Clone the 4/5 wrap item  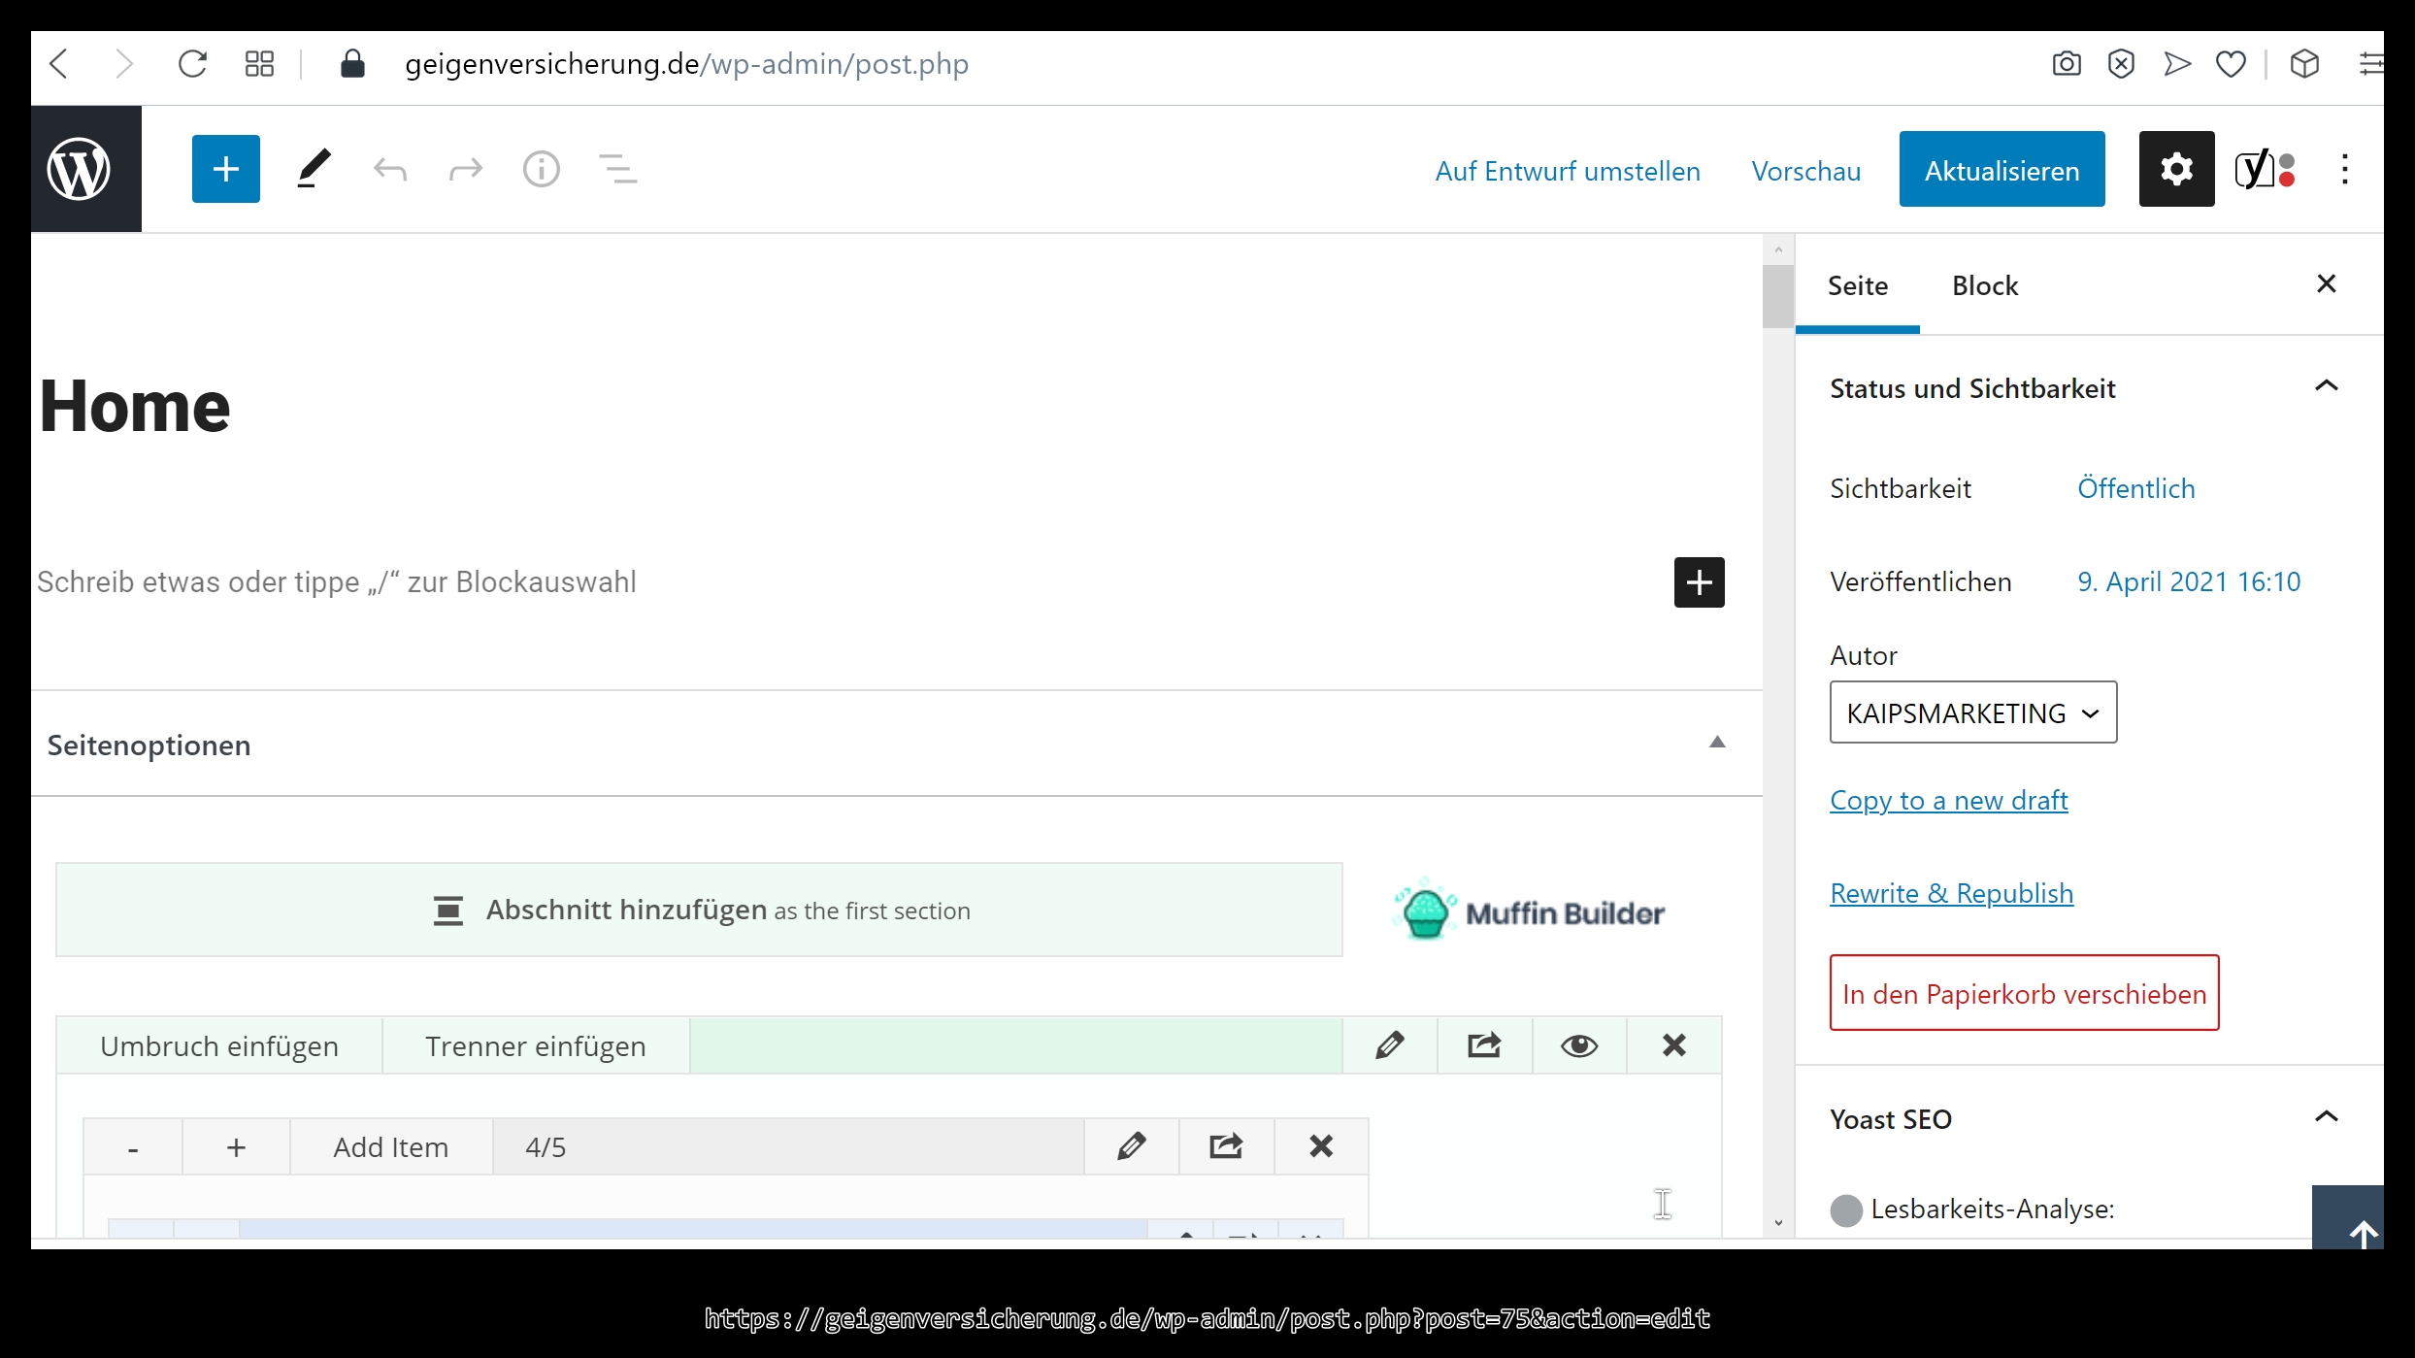click(1227, 1146)
